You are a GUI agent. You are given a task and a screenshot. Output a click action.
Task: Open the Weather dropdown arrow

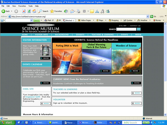150,20
